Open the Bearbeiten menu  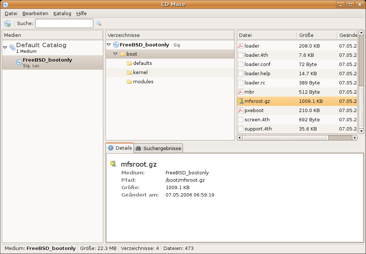point(35,13)
